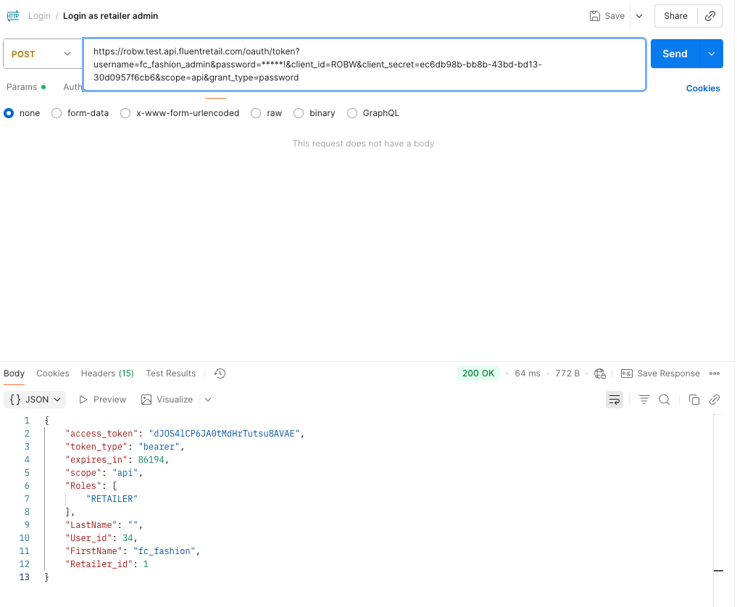Open the JSON format dropdown
Screen dimensions: 737x607
click(35, 400)
